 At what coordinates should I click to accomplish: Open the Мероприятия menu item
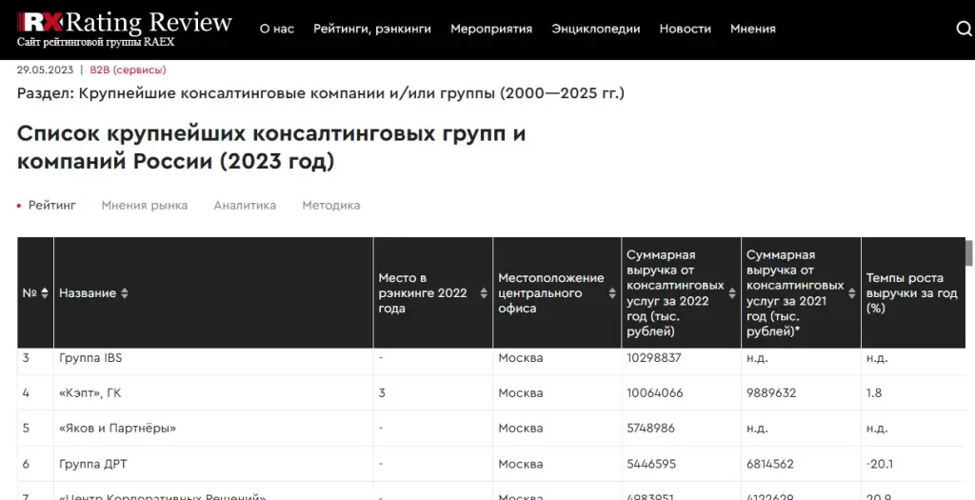tap(491, 29)
